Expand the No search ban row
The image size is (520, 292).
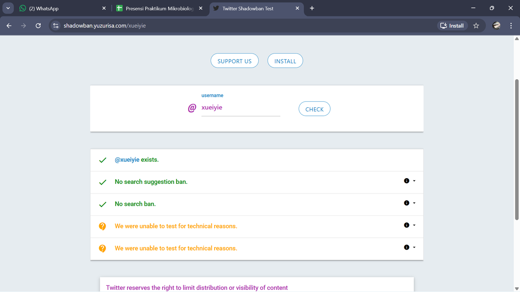point(414,203)
